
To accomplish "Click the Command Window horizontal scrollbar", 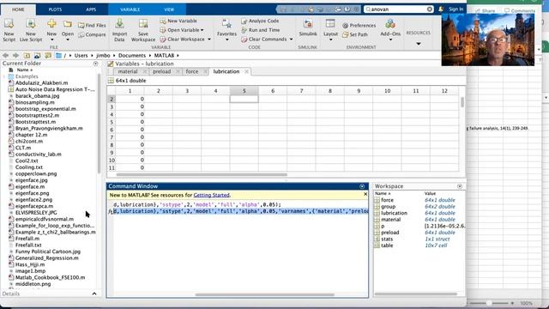I will point(265,294).
